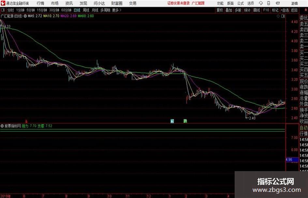Click the 自动 label in right panel
Image resolution: width=308 pixels, height=198 pixels.
tap(304, 128)
